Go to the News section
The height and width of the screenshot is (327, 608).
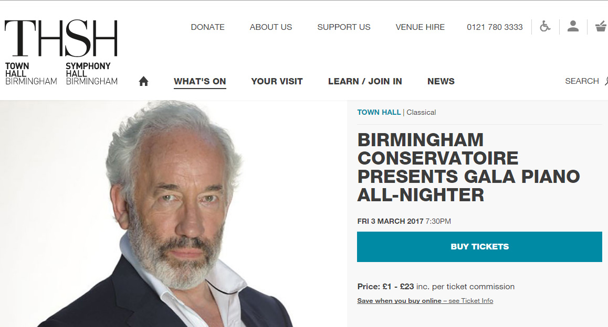[x=441, y=81]
